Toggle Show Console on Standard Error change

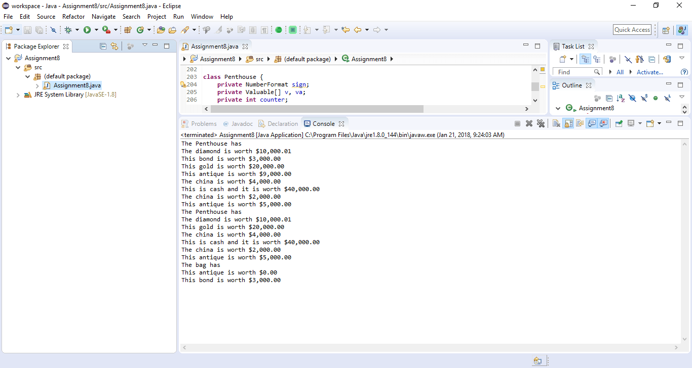(603, 123)
